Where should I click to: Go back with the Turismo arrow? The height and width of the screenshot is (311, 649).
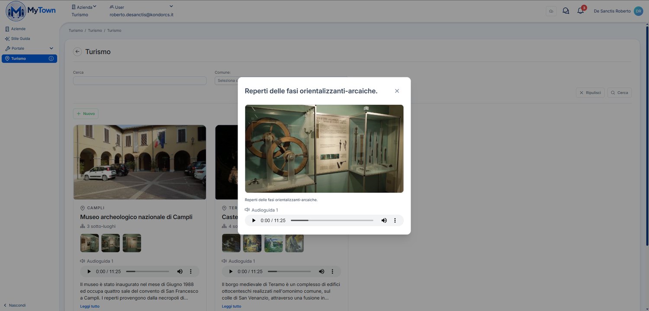pos(77,51)
